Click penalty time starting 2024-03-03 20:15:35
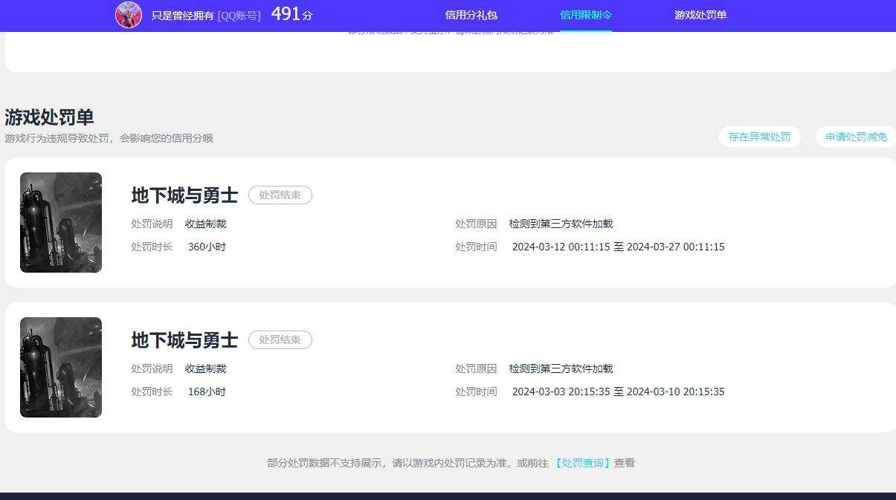The height and width of the screenshot is (500, 896). (x=619, y=392)
